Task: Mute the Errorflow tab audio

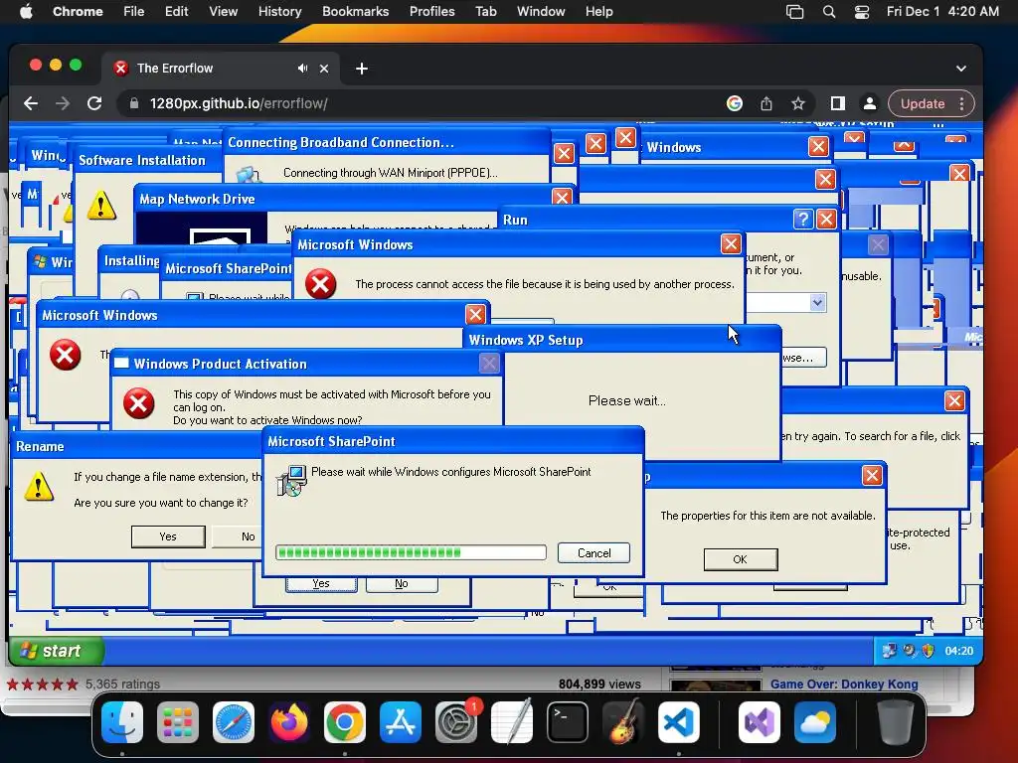Action: [302, 69]
